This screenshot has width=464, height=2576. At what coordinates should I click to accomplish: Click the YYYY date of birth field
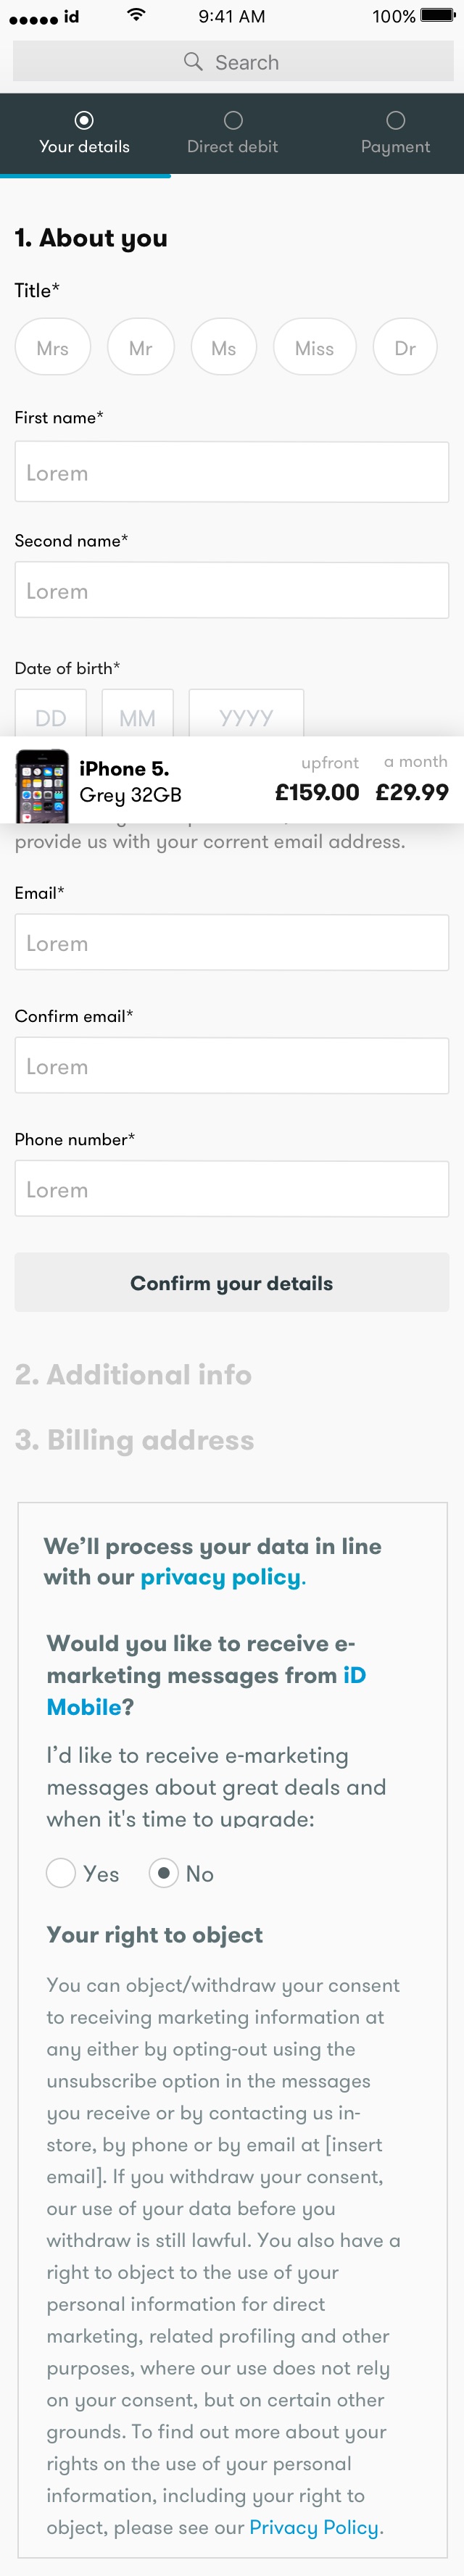coord(246,714)
